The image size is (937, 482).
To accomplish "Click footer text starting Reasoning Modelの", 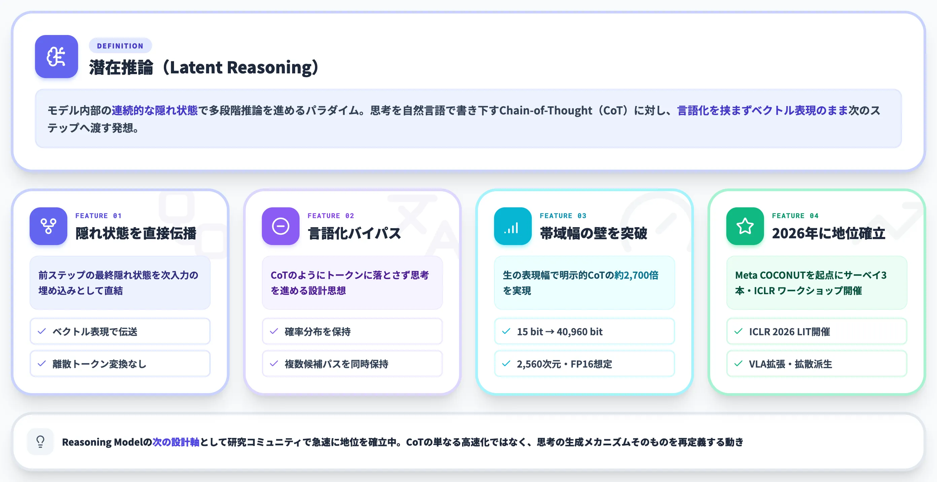I will click(x=403, y=442).
